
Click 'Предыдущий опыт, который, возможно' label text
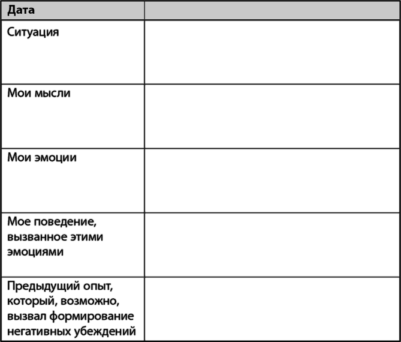click(x=63, y=293)
